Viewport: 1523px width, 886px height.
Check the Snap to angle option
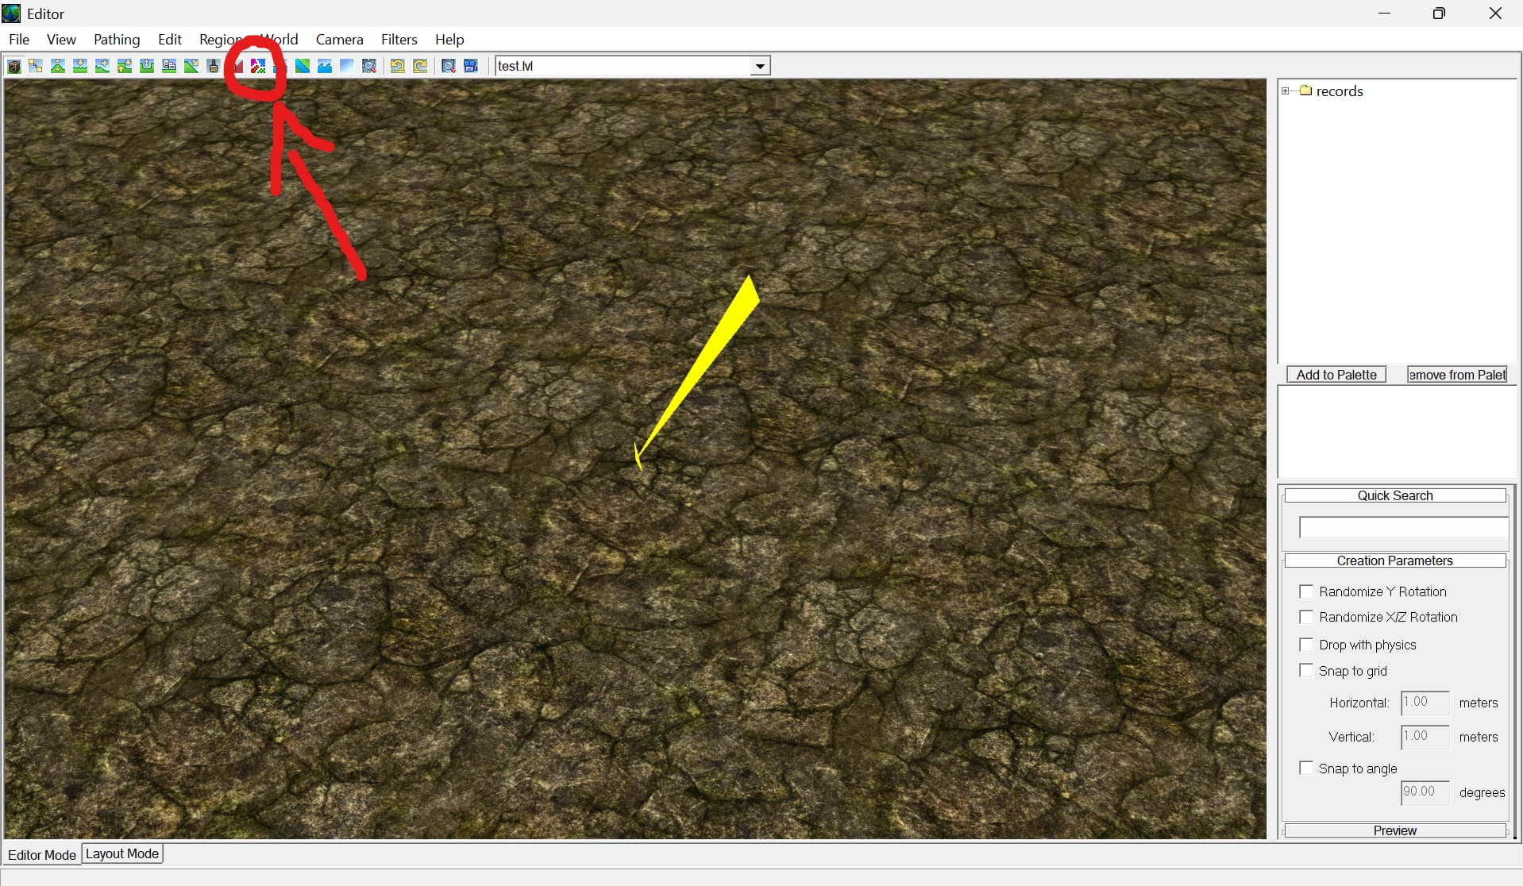click(1305, 768)
